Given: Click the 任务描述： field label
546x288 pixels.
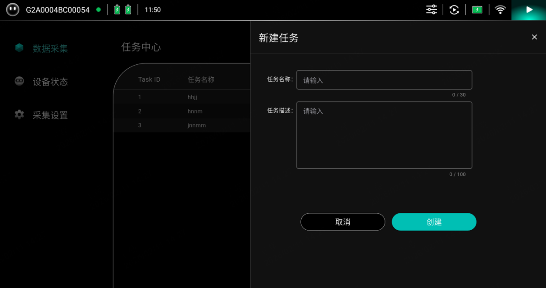Looking at the screenshot, I should [280, 111].
